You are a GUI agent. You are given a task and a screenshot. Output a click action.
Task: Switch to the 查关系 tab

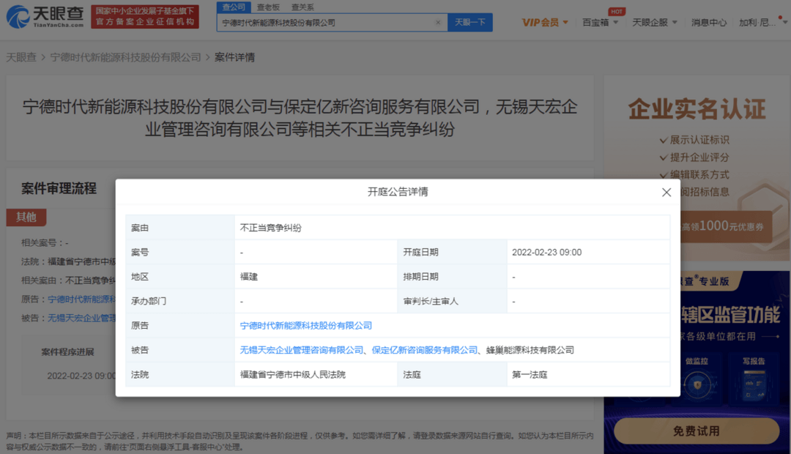[302, 7]
